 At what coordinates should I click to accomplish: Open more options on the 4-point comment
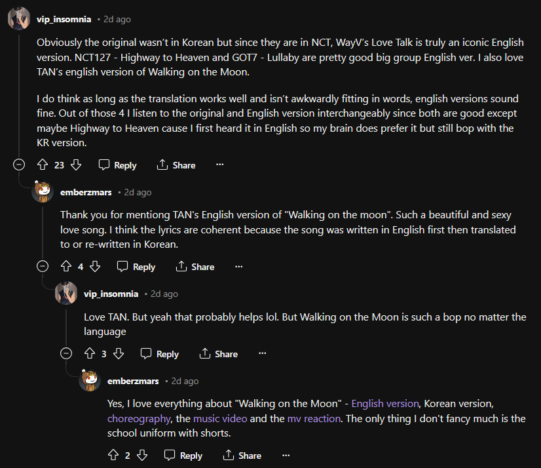[x=238, y=267]
